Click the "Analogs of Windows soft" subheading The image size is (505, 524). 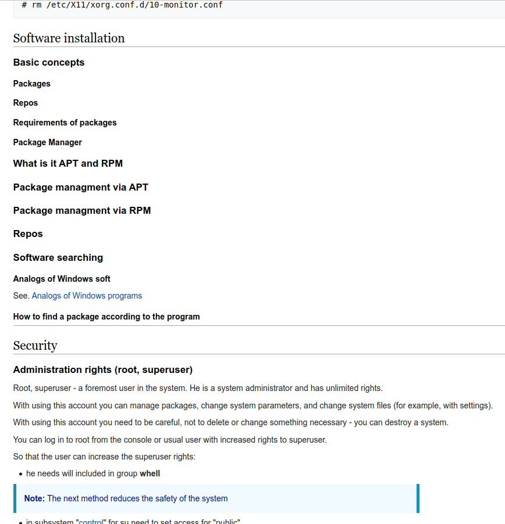point(62,279)
